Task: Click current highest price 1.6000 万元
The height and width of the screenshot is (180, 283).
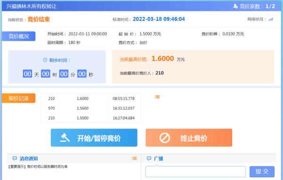Action: 168,58
